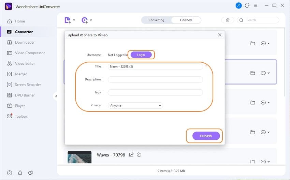Close the Upload & Share to Vimeo dialog
Image resolution: width=290 pixels, height=180 pixels.
219,35
